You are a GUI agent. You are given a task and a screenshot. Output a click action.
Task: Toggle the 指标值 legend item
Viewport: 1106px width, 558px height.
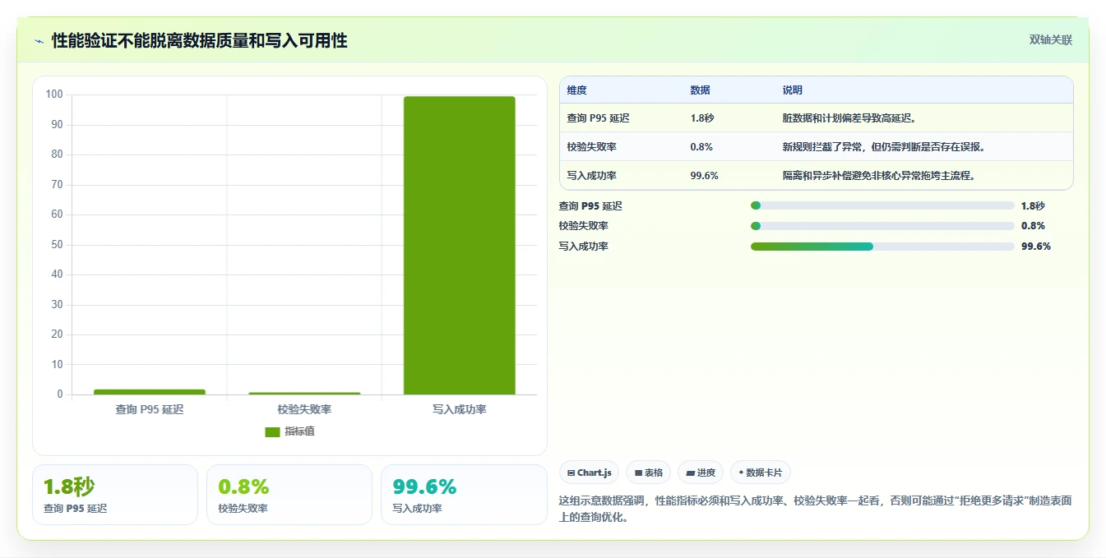click(x=289, y=431)
